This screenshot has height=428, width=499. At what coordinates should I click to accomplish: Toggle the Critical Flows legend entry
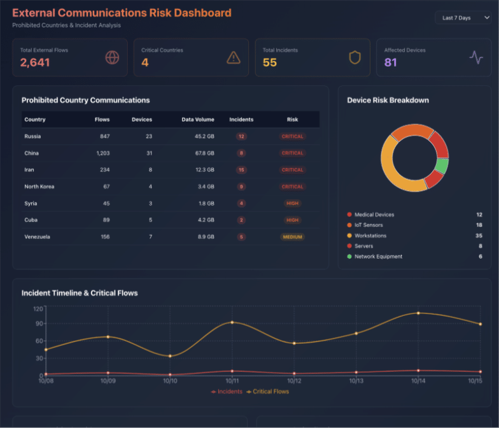click(267, 392)
